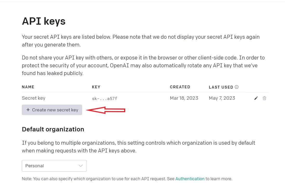Viewport: 285px width, 194px height.
Task: Delete the Secret key using trash icon
Action: 264,98
